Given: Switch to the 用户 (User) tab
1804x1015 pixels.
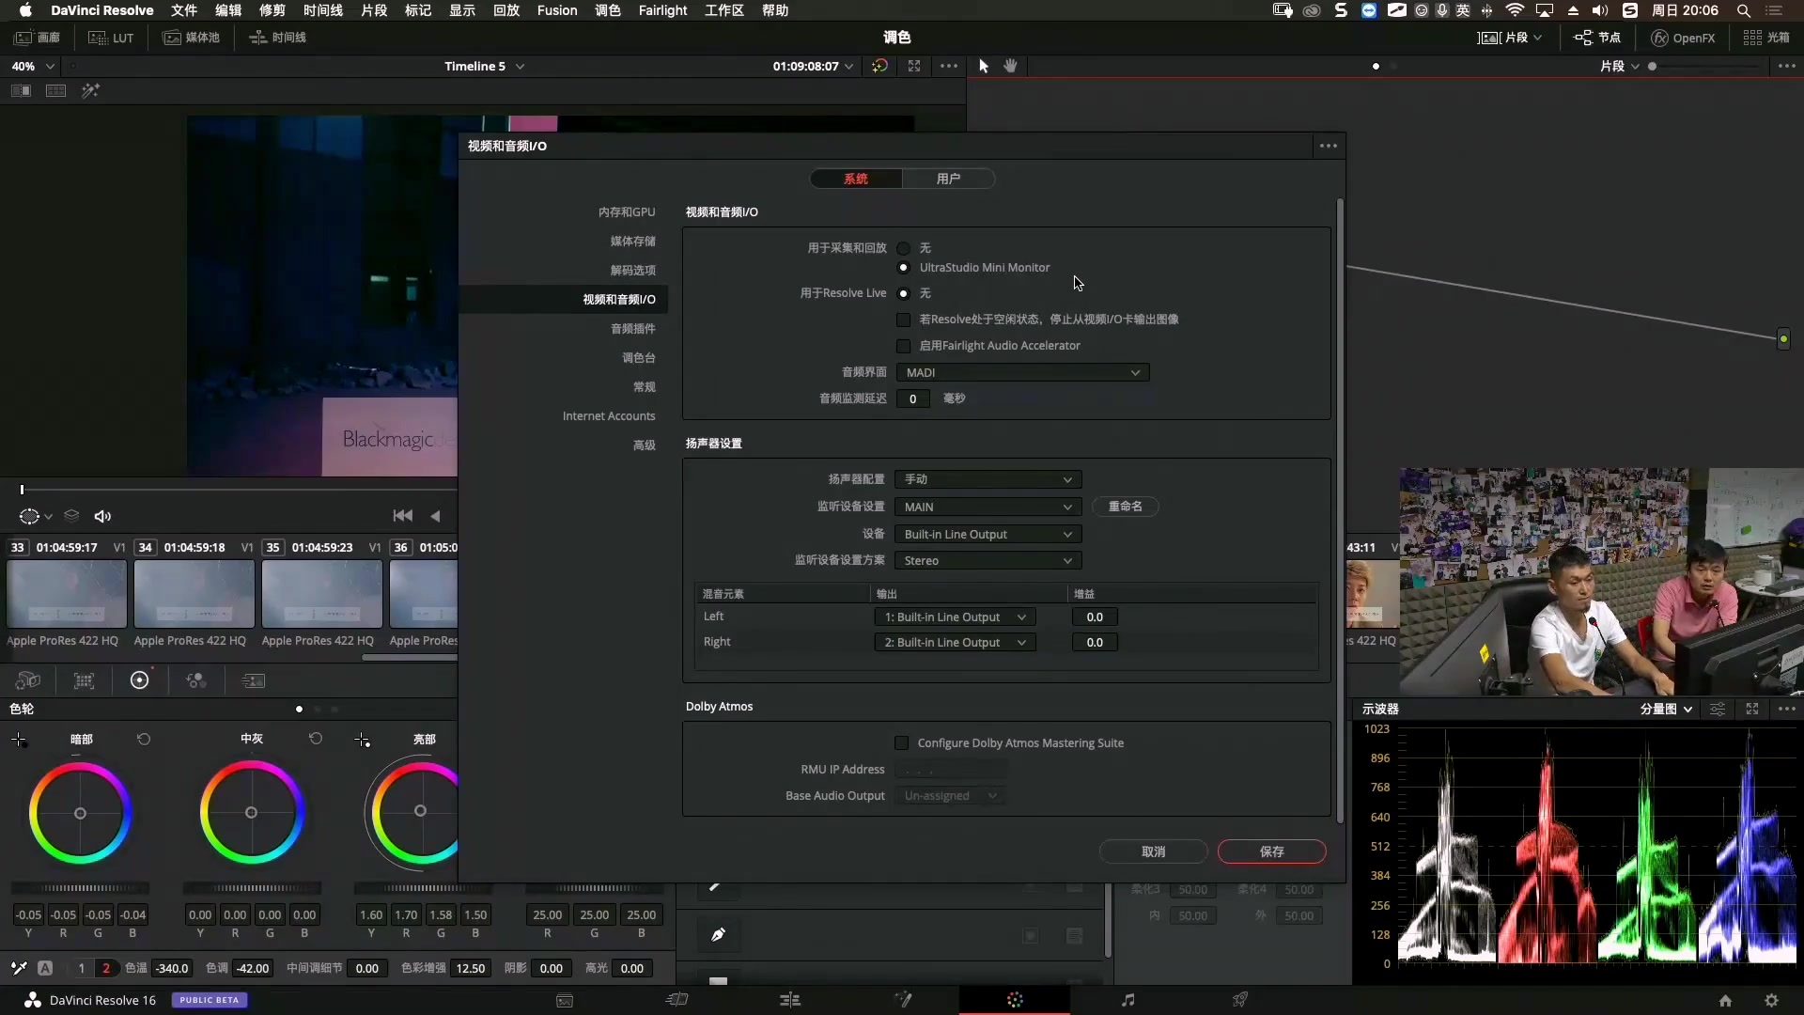Looking at the screenshot, I should pyautogui.click(x=948, y=179).
